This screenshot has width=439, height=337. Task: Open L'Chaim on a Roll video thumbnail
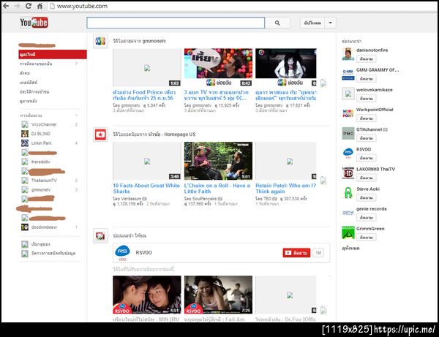click(218, 161)
